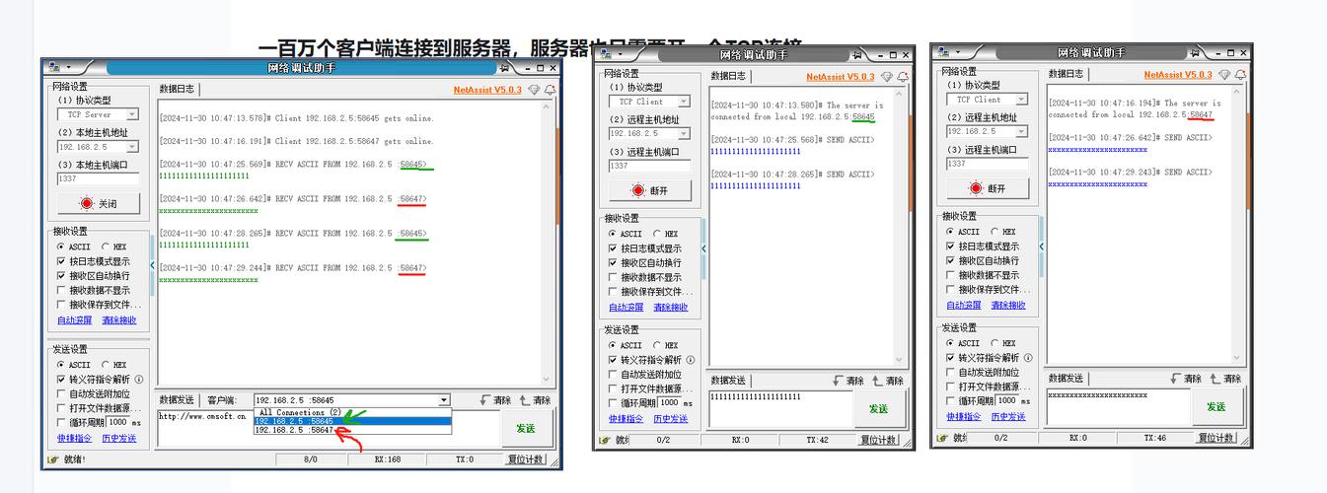Image resolution: width=1327 pixels, height=493 pixels.
Task: Open the 远程主机地址 dropdown in the middle client window
Action: point(683,134)
